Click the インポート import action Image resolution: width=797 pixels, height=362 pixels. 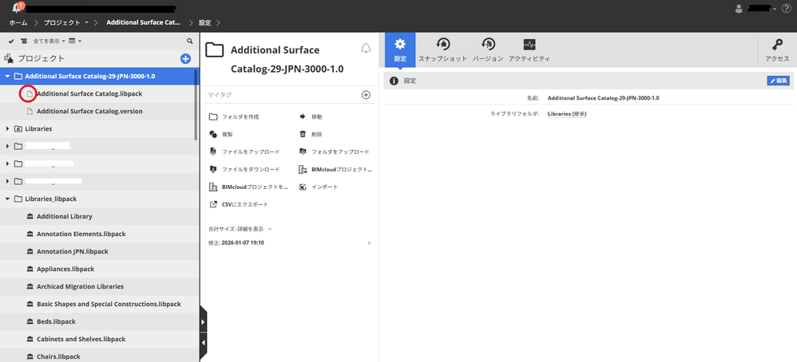coord(319,187)
